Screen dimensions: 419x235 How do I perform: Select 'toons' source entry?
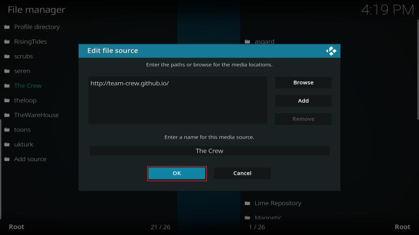coord(22,130)
